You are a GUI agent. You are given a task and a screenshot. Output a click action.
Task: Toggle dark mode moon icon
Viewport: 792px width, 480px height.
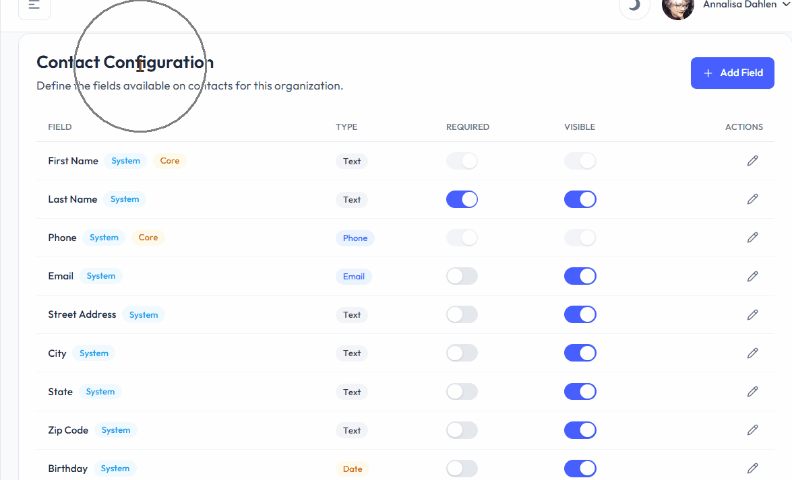click(634, 5)
